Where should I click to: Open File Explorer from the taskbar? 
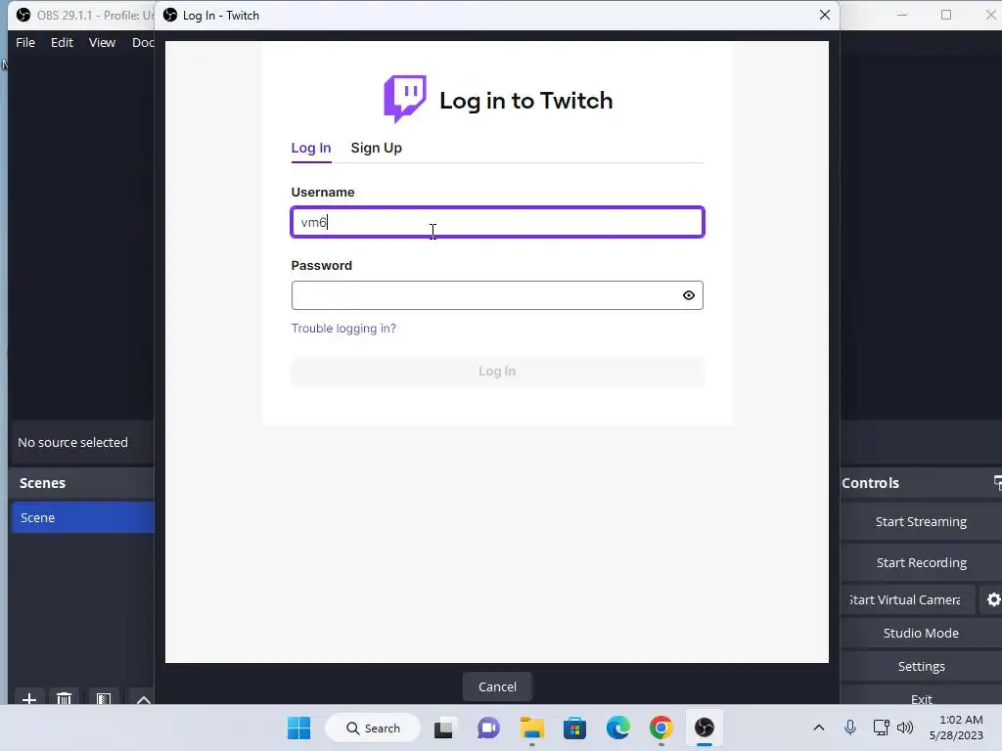(531, 728)
